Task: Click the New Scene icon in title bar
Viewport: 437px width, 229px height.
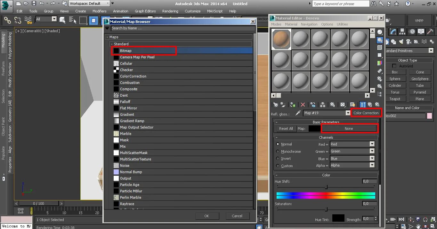Action: tap(18, 4)
